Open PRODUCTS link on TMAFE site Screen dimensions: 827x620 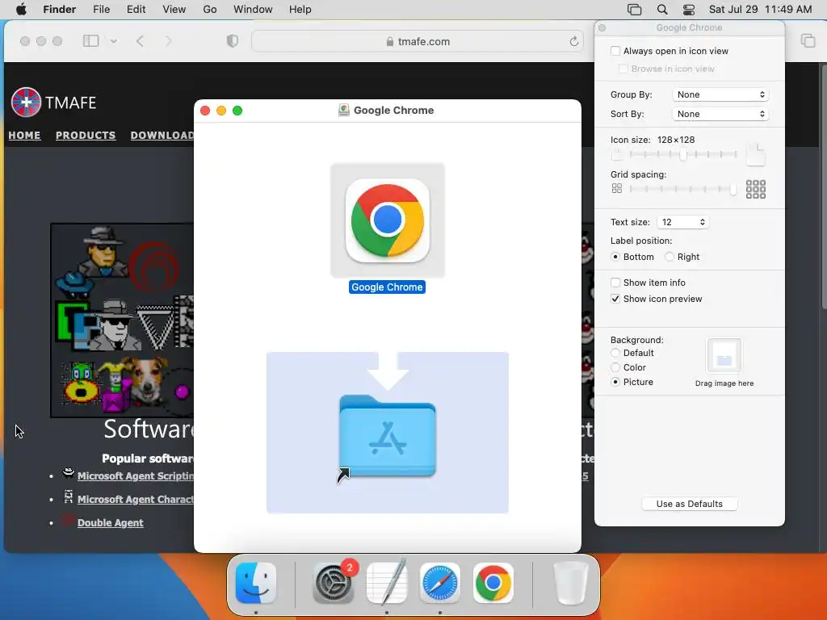tap(86, 135)
